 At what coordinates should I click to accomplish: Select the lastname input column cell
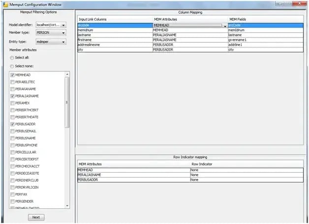(115, 35)
